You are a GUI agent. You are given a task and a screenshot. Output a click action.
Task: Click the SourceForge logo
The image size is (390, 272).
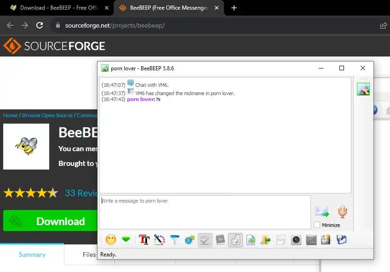54,46
